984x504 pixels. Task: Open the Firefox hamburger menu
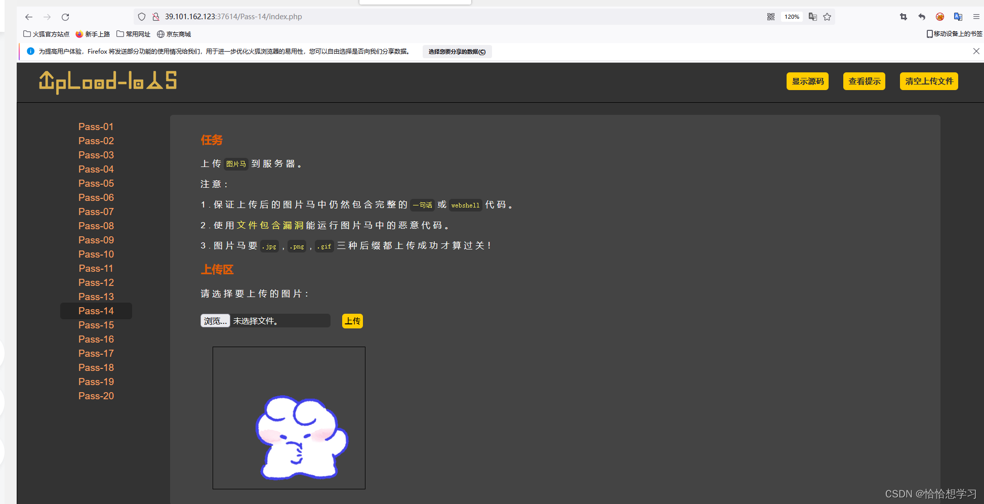[x=976, y=17]
